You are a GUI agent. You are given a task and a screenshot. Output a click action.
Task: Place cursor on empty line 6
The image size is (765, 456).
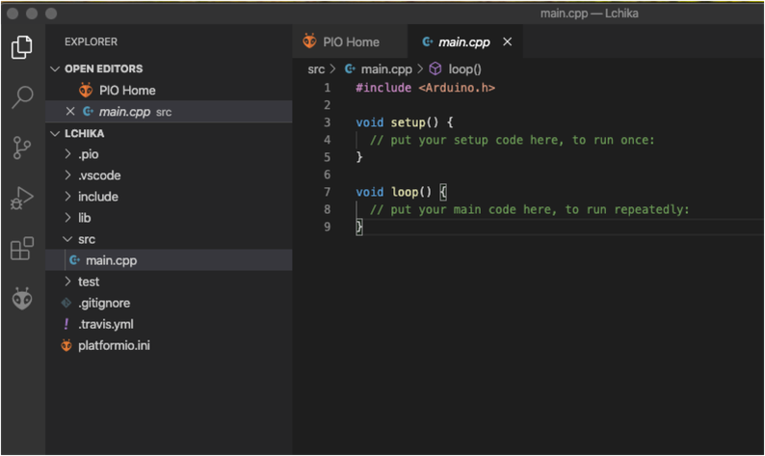click(482, 174)
